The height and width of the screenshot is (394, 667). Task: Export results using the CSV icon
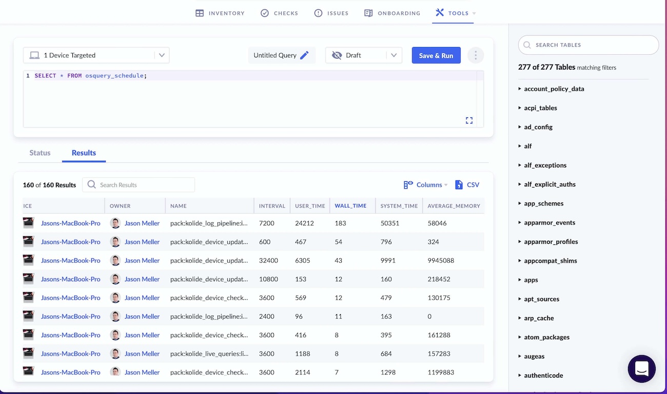[x=459, y=184]
